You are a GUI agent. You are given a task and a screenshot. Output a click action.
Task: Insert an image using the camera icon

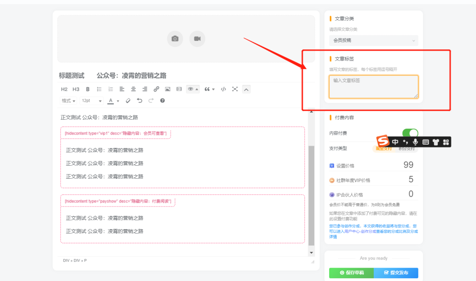click(x=175, y=39)
